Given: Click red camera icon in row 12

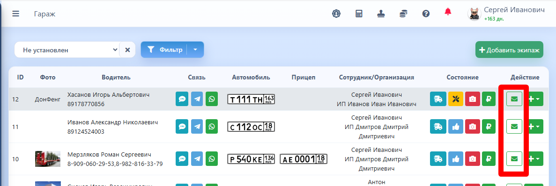Looking at the screenshot, I should 472,99.
